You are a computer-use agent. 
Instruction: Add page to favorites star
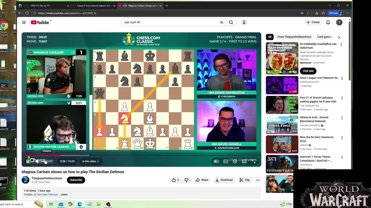(308, 13)
